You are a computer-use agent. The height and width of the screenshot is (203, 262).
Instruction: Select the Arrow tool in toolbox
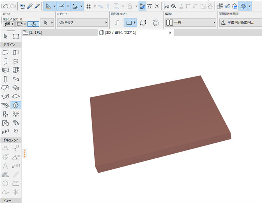(5, 36)
